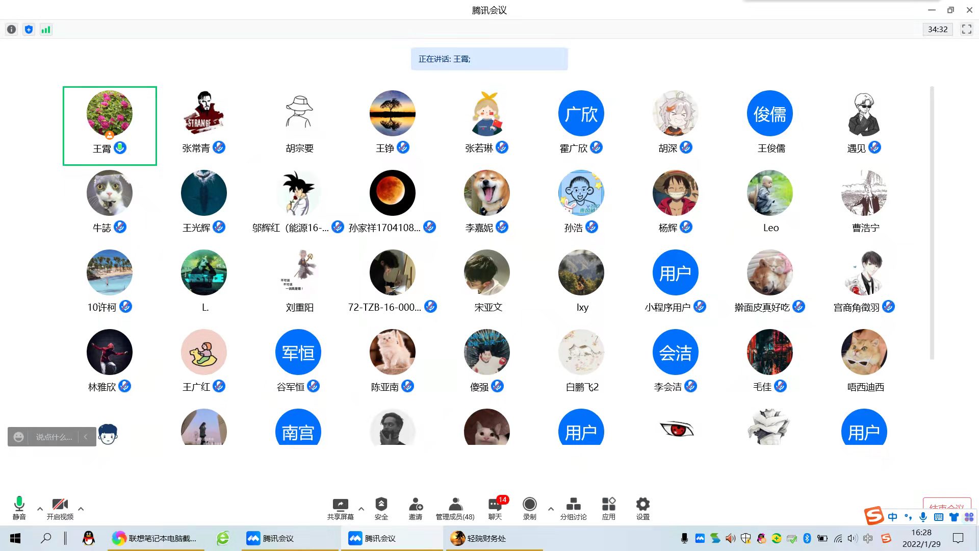Click the meeting info icon at top-left

[11, 29]
